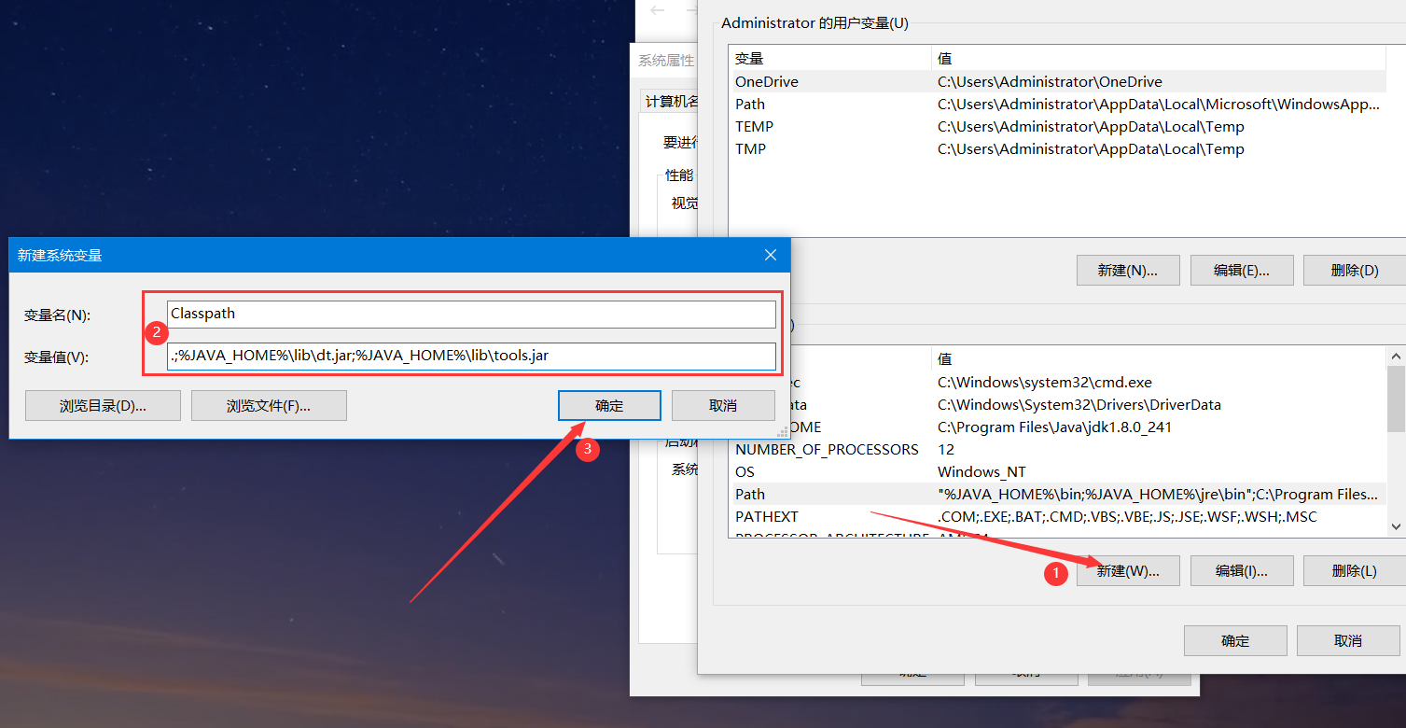Click 编辑(E)... for user variables
The image size is (1406, 728).
[1242, 271]
